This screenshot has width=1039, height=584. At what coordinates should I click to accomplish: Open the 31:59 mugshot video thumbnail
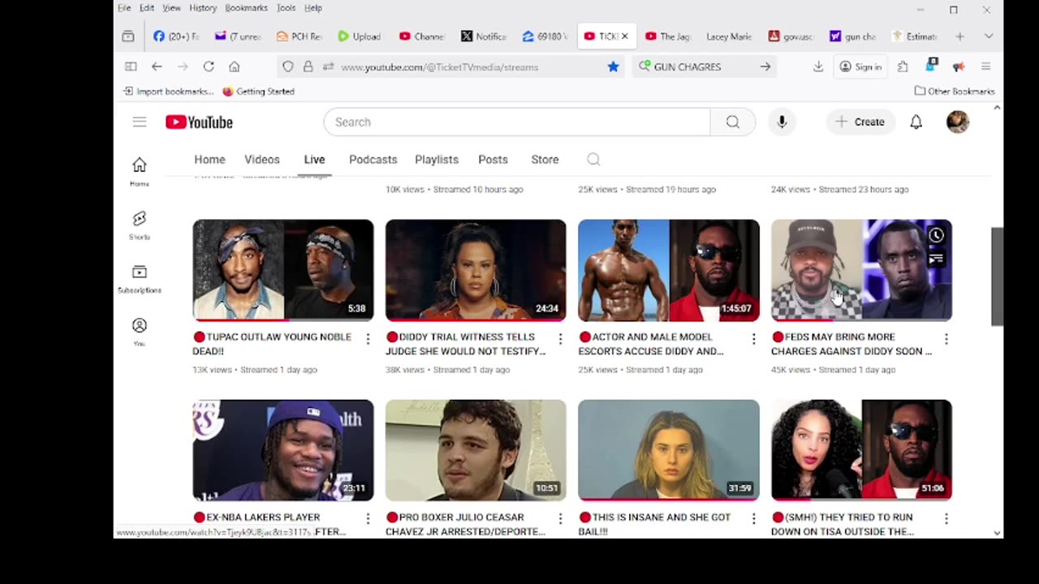(x=669, y=449)
